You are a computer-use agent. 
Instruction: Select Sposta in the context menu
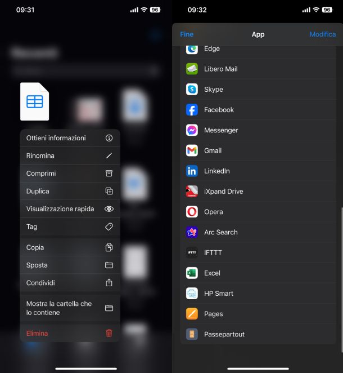coord(70,265)
